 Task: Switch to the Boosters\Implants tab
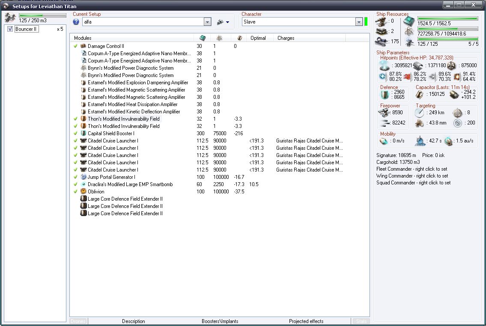tap(220, 321)
